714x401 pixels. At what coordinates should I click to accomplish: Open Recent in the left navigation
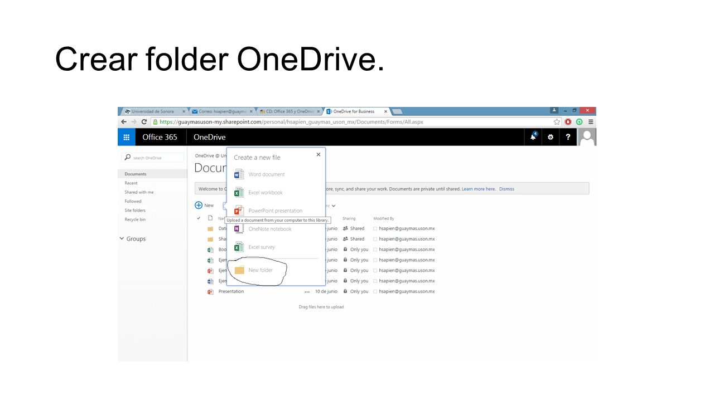(x=131, y=183)
